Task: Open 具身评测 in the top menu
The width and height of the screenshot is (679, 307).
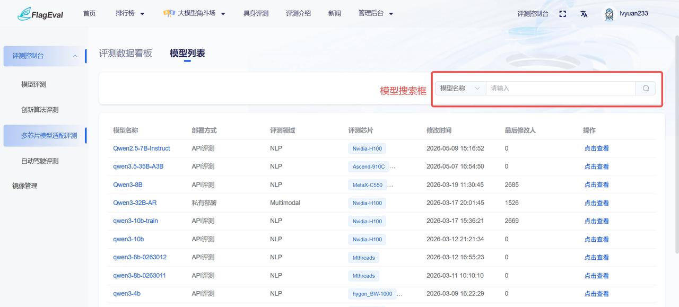Action: coord(256,14)
